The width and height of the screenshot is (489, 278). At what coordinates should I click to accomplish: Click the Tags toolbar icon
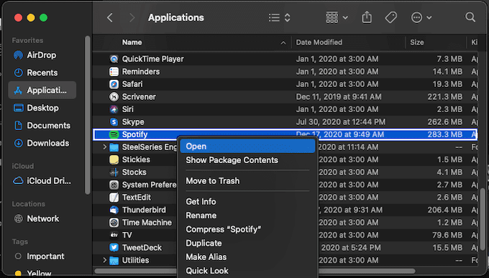click(390, 17)
